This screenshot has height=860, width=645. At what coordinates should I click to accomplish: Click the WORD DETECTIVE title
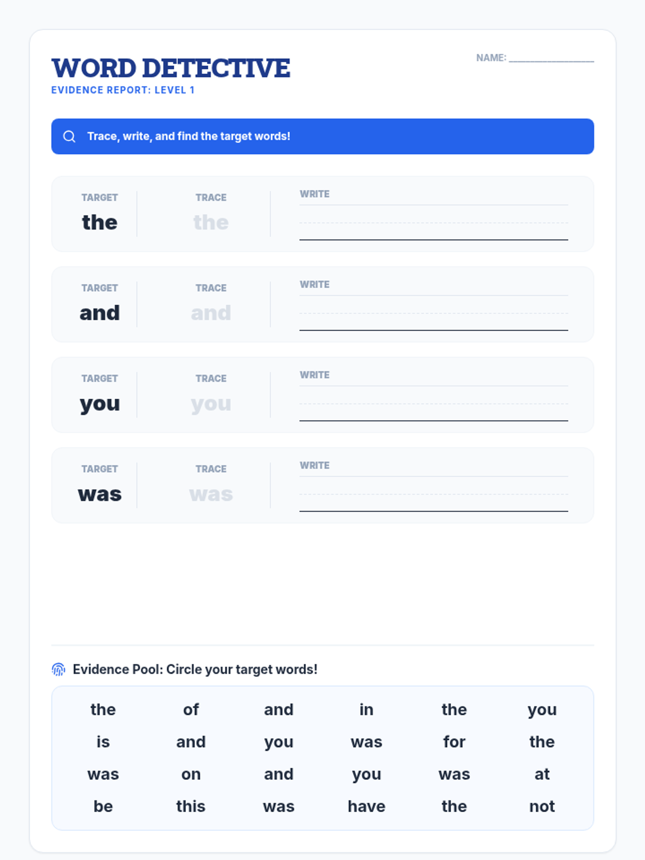pos(170,68)
